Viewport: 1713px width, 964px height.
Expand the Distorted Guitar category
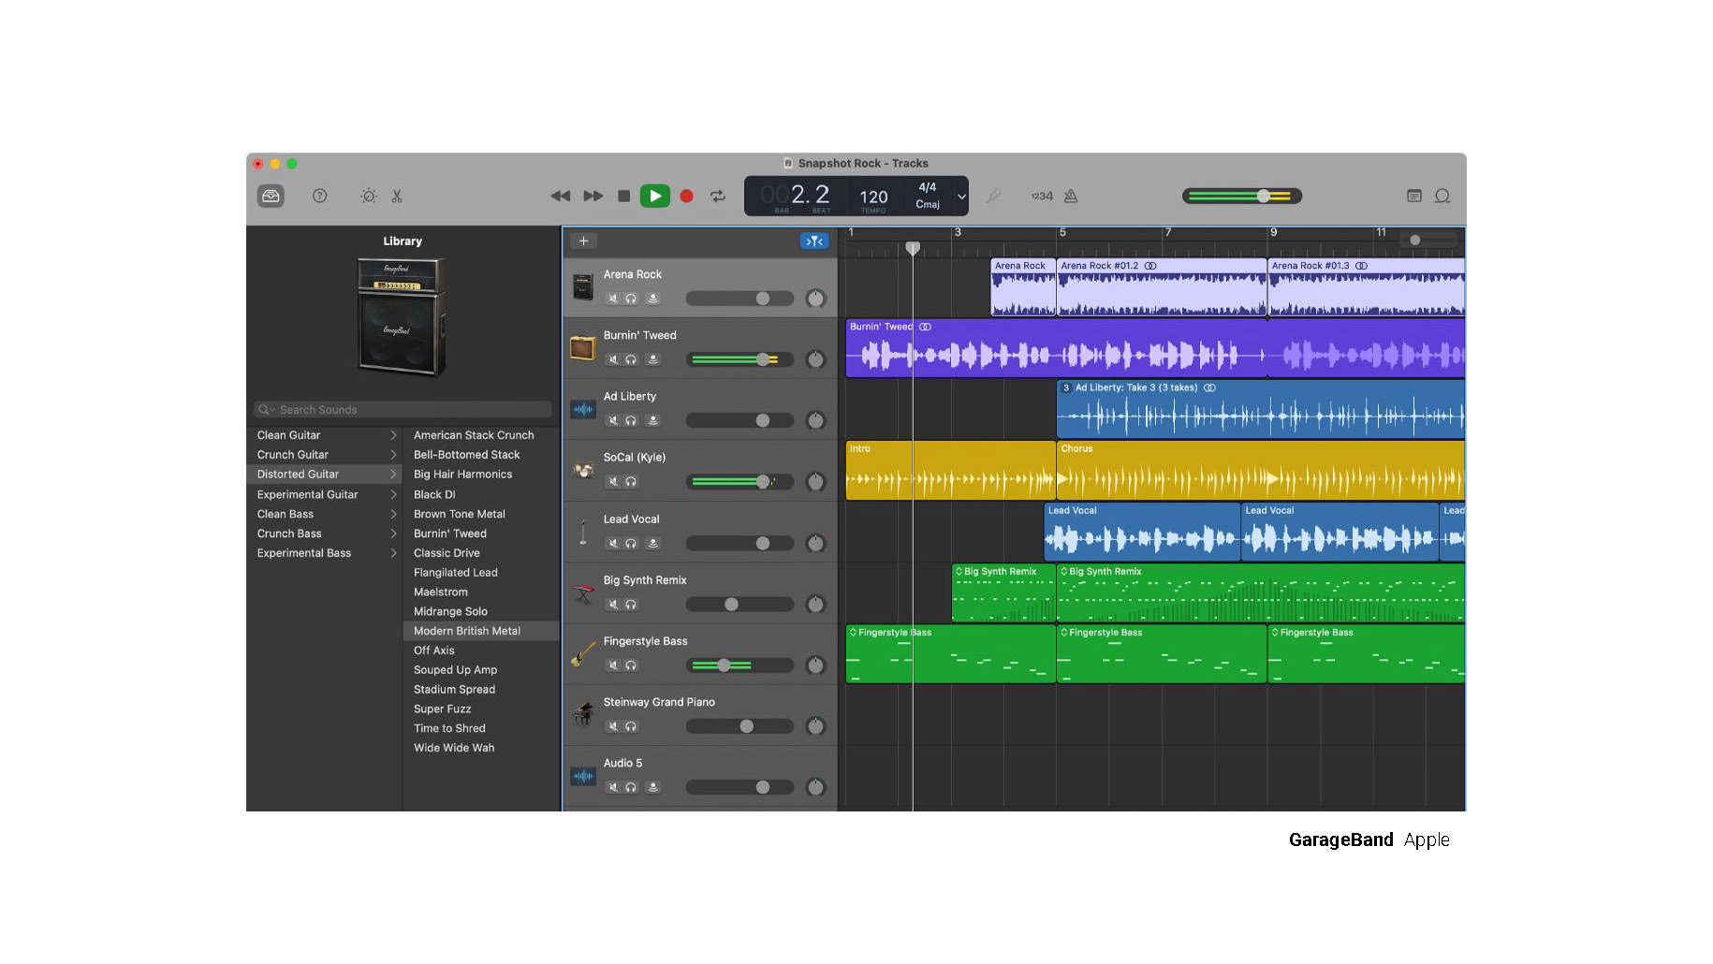(299, 475)
